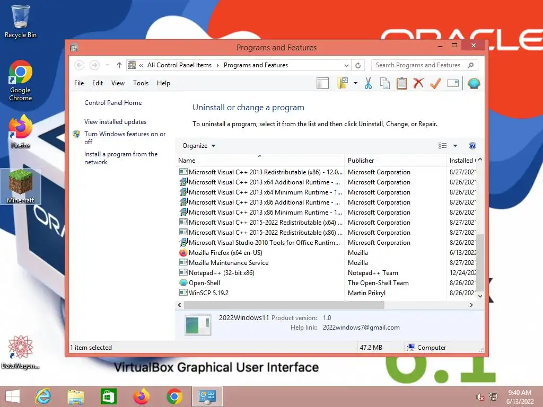Select the Google Chrome desktop shortcut

(x=20, y=81)
